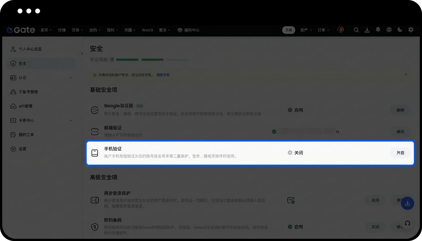The image size is (422, 241).
Task: Click the 福利中心 gift box icon
Action: point(180,30)
